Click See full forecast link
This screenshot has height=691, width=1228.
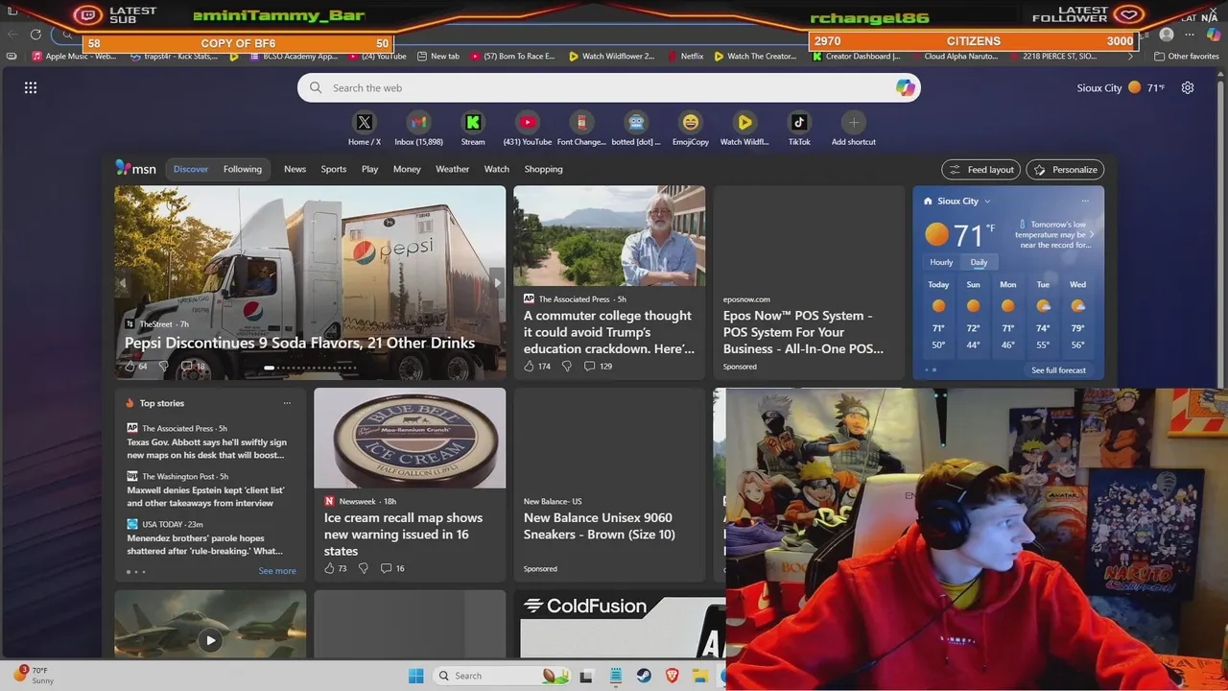1058,370
